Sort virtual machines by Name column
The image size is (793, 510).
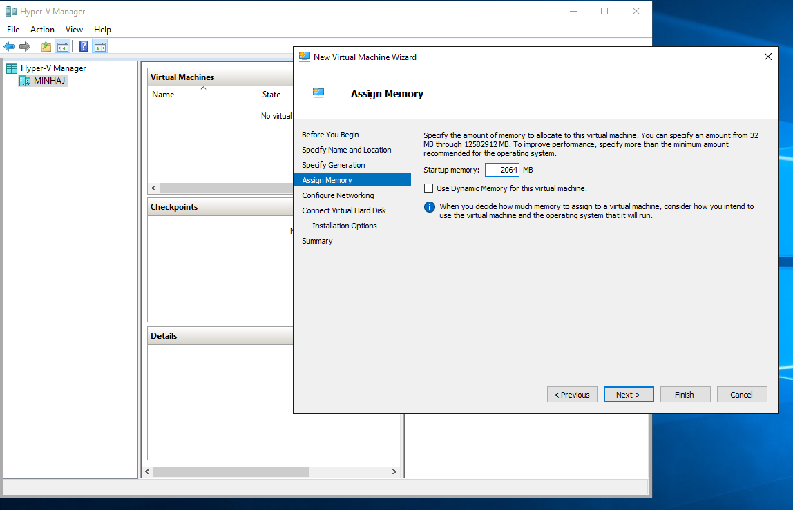click(x=163, y=95)
